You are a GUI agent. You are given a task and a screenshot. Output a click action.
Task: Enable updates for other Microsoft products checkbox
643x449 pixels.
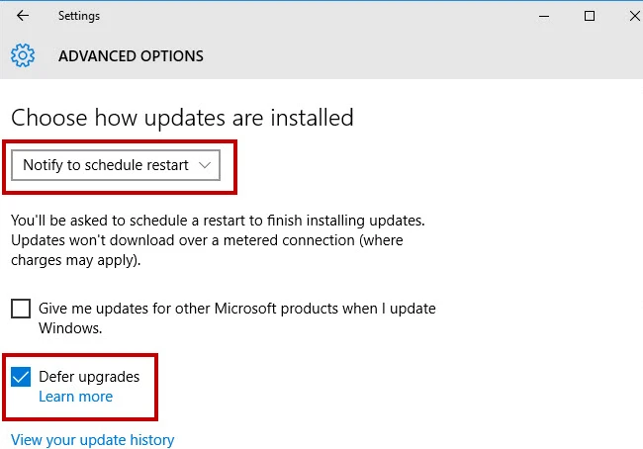21,309
